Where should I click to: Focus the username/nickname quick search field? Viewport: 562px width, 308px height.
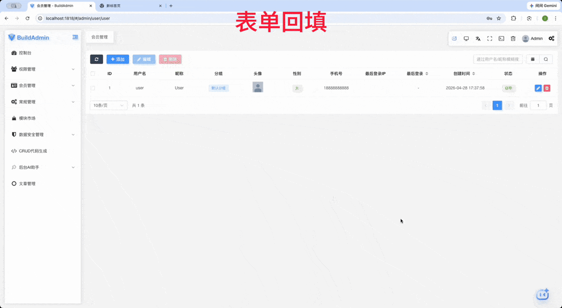pyautogui.click(x=498, y=59)
